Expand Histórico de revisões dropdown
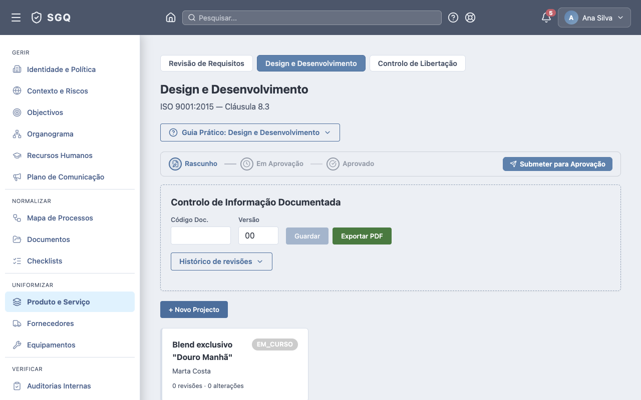Screen dimensions: 641x400 click(221, 261)
